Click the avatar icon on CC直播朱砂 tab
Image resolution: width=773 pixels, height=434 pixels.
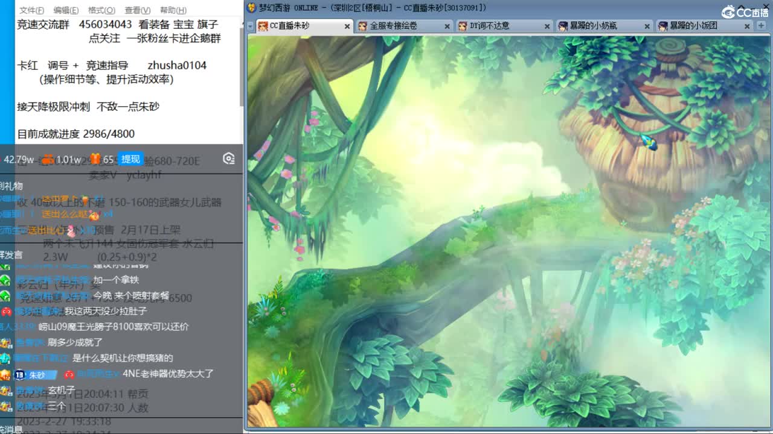coord(263,26)
